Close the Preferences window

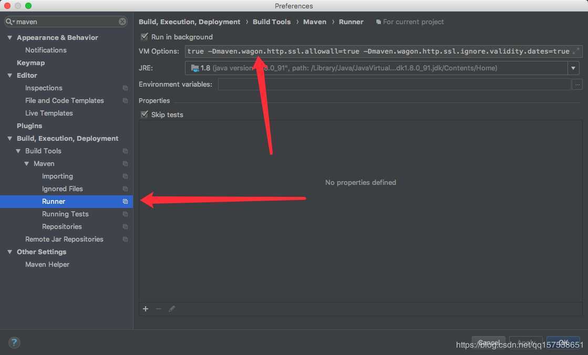coord(7,6)
